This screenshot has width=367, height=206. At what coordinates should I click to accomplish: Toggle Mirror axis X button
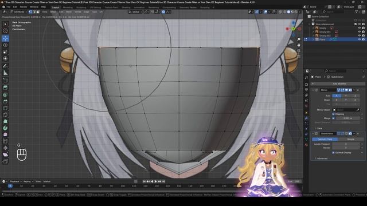click(337, 96)
